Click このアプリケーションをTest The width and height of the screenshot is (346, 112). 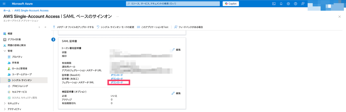pos(153,27)
